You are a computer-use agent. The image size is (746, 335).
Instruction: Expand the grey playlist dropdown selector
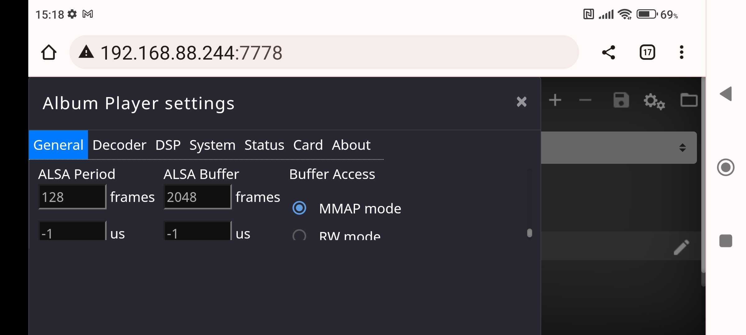point(619,147)
